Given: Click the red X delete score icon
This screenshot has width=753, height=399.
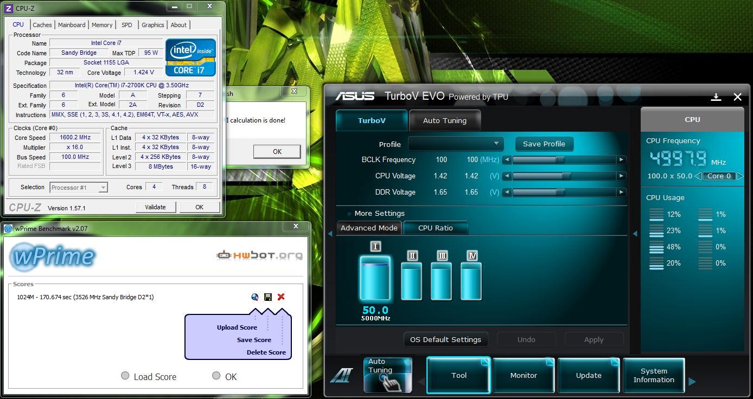Looking at the screenshot, I should [x=281, y=297].
